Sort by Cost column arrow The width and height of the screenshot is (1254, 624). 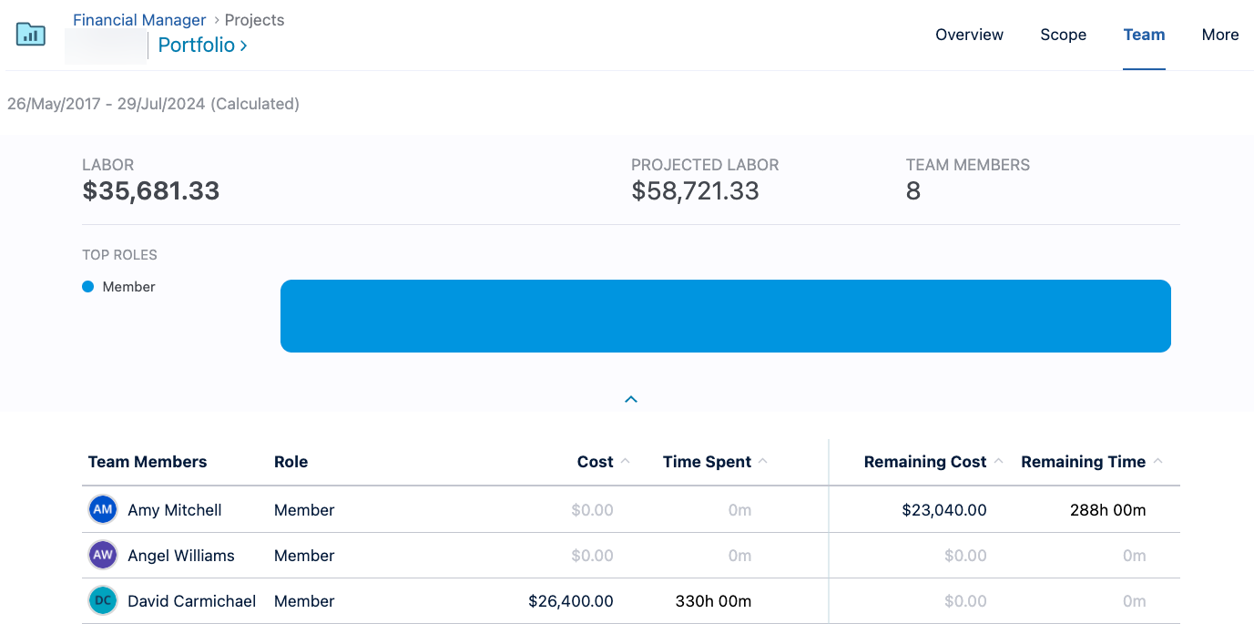(626, 462)
